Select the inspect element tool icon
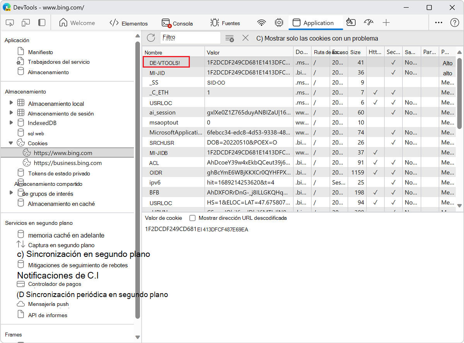The width and height of the screenshot is (464, 343). [x=10, y=23]
